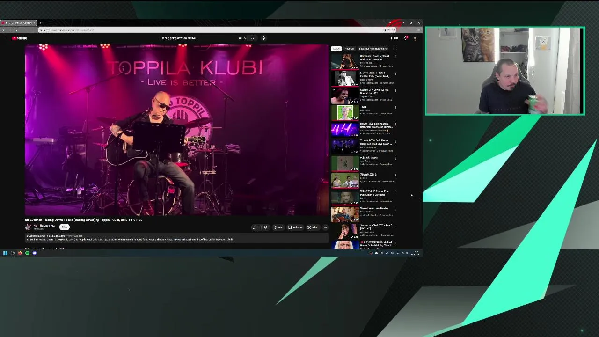Open Haken Live in de Maassilo title

tap(376, 125)
